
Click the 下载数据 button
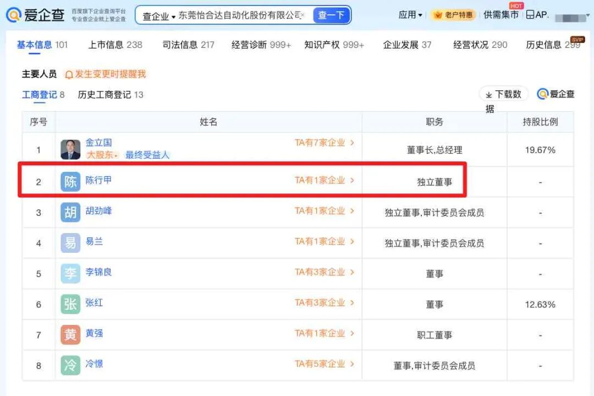(x=503, y=94)
